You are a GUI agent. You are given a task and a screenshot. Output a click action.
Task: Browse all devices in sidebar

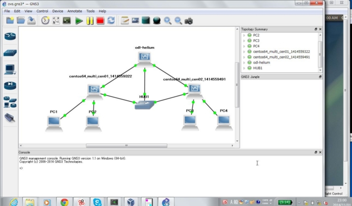[x=10, y=102]
